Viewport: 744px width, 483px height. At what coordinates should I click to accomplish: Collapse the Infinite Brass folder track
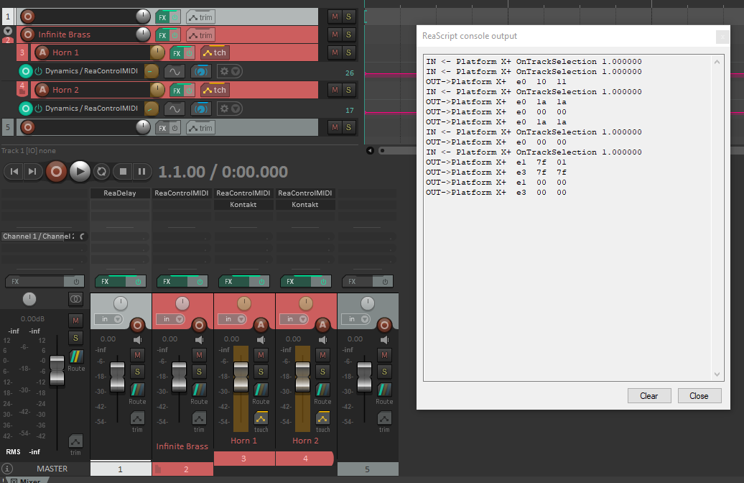(x=8, y=32)
